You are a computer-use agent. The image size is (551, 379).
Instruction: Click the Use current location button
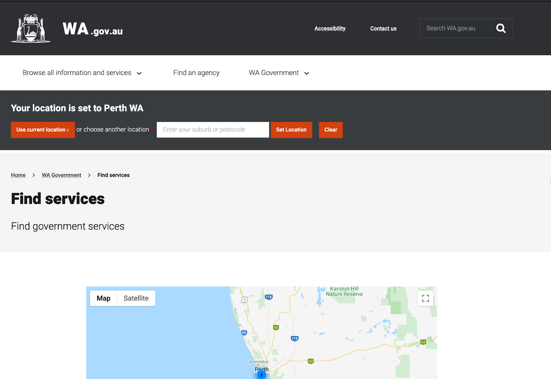43,130
